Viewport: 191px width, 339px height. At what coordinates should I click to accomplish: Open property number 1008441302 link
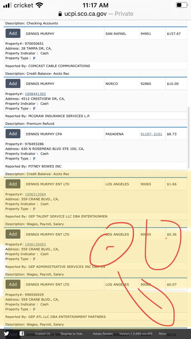(35, 94)
